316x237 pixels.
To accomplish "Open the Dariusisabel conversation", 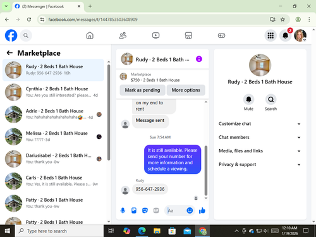I will pos(53,159).
